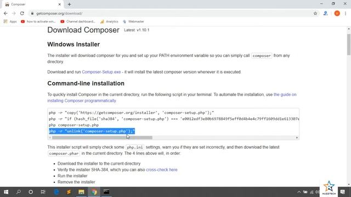This screenshot has width=351, height=197.
Task: Click the code block's right scroll arrow
Action: [297, 137]
